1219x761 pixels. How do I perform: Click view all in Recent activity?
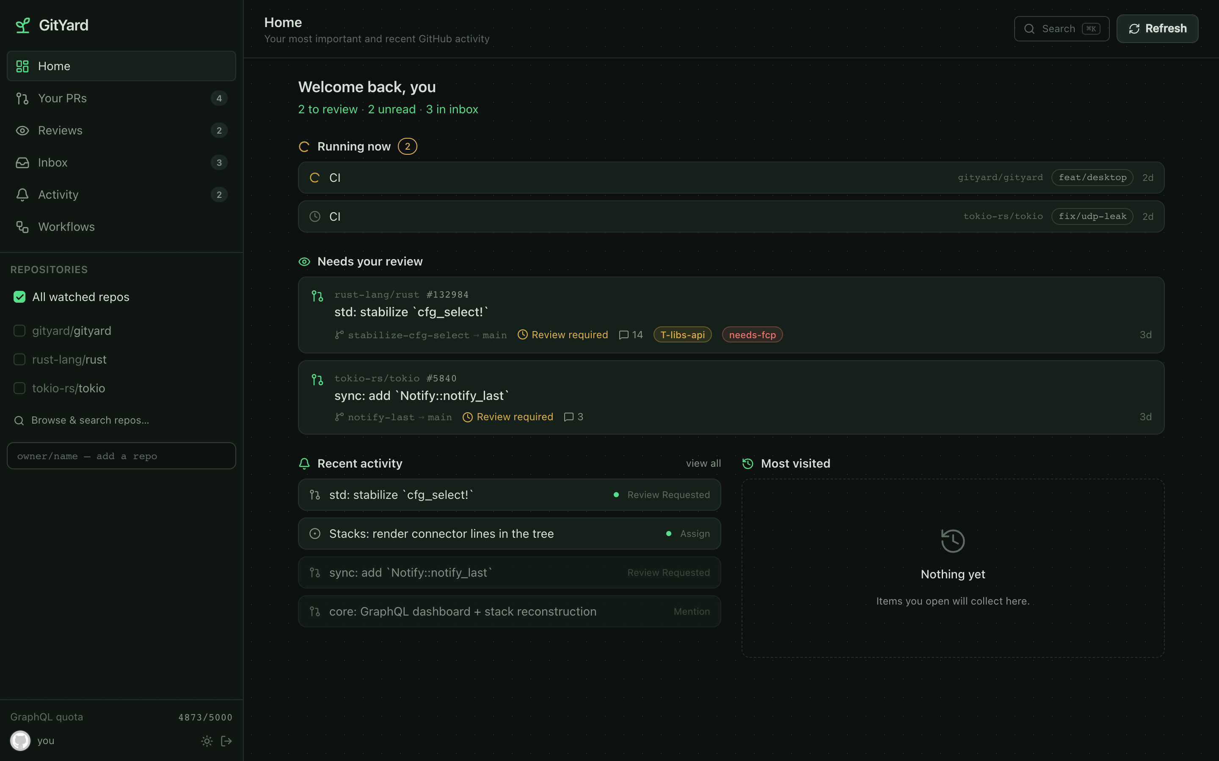click(x=703, y=463)
